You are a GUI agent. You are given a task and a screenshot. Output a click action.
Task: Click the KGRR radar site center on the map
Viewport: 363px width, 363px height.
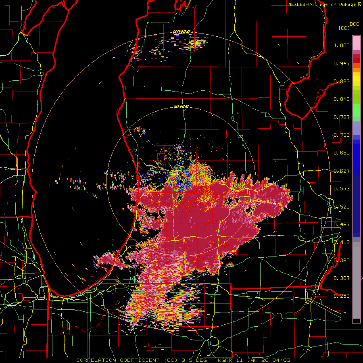pyautogui.click(x=181, y=182)
